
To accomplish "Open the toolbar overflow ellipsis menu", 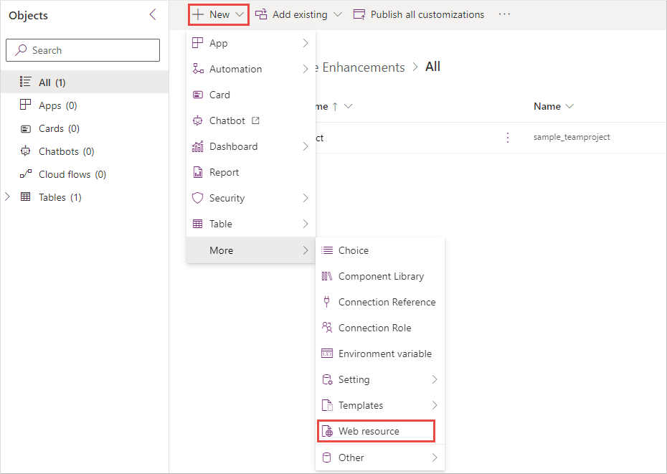I will click(504, 14).
